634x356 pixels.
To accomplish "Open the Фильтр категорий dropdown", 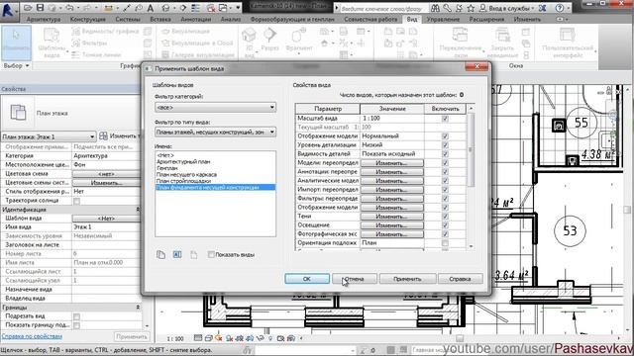I will click(x=216, y=108).
